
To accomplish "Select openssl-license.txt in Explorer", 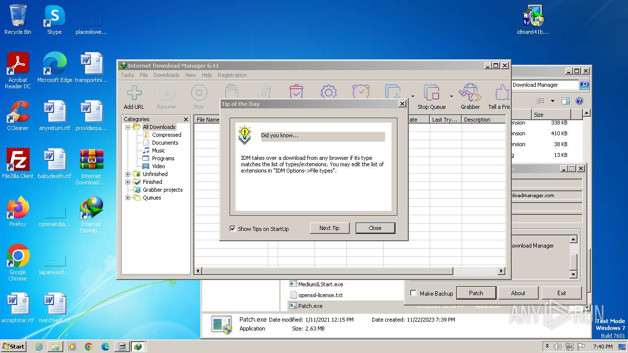I will pyautogui.click(x=320, y=295).
